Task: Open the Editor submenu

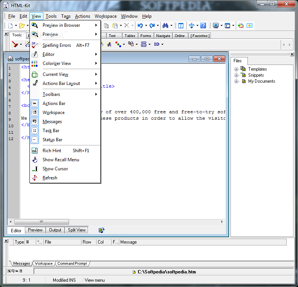Action: click(65, 54)
